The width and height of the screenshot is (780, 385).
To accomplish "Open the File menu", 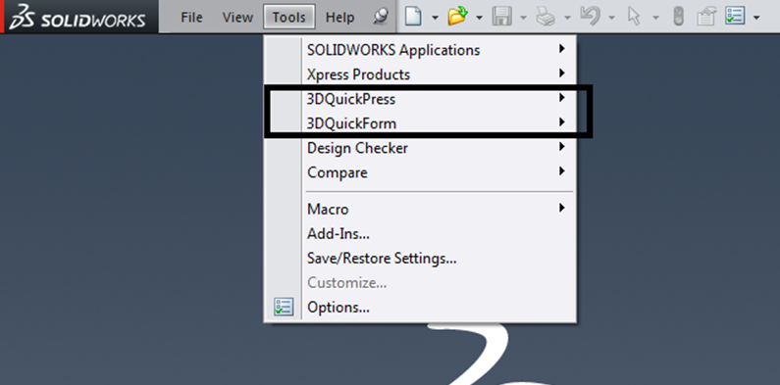I will (x=191, y=18).
